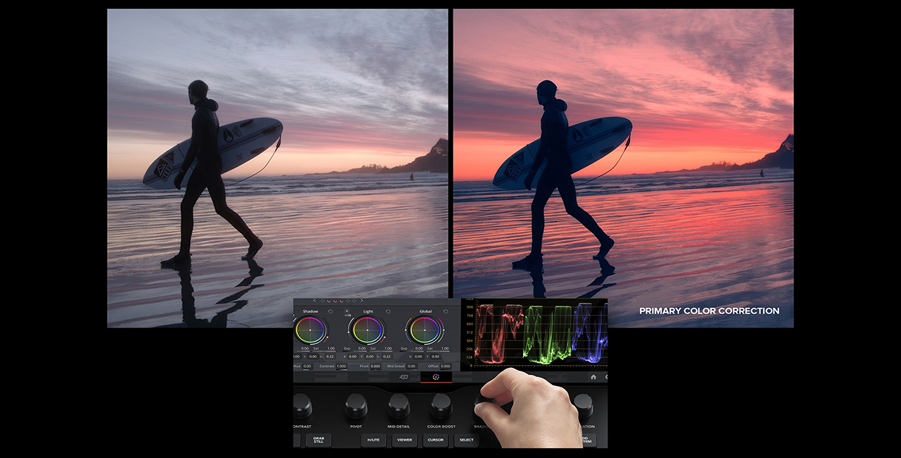
Task: Click the center of the Light color wheel
Action: point(367,329)
